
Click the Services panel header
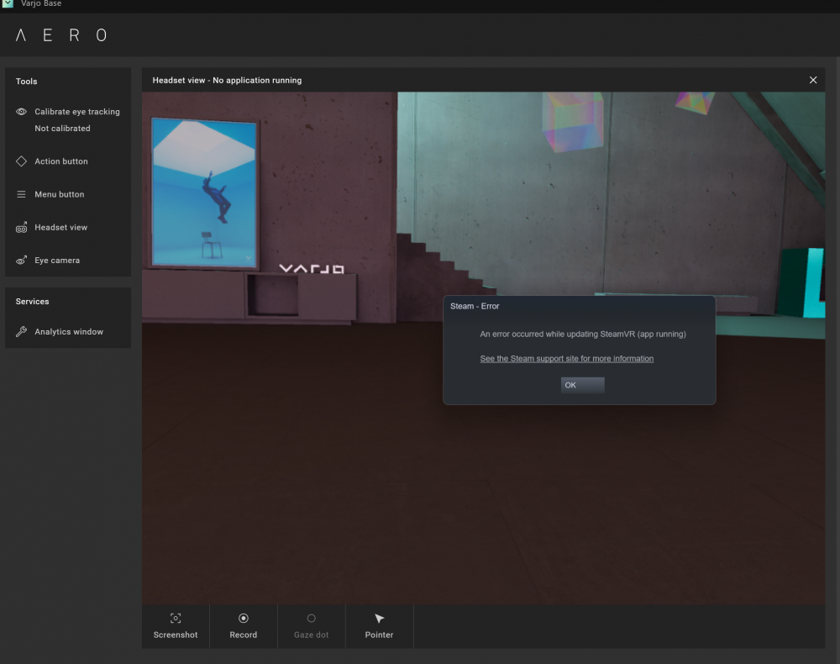point(32,301)
